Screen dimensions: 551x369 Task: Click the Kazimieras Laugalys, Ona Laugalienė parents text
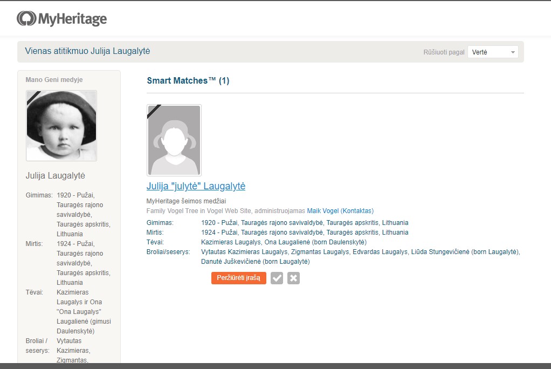click(x=284, y=242)
